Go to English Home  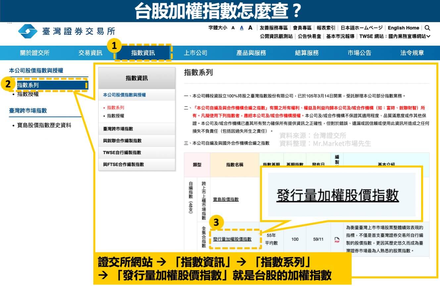[403, 28]
